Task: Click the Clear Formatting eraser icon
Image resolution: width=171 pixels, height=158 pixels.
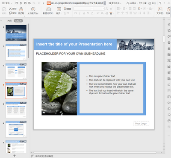Action: point(107,13)
